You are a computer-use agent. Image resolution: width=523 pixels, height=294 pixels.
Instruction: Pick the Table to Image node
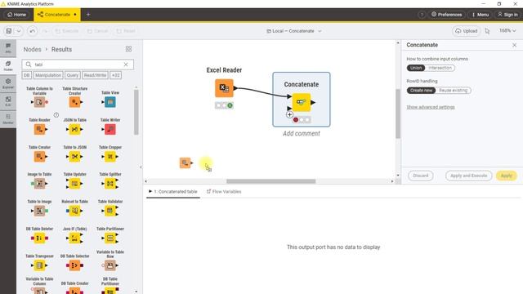(x=39, y=211)
